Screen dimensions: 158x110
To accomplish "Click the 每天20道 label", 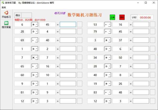I will (x=60, y=13).
